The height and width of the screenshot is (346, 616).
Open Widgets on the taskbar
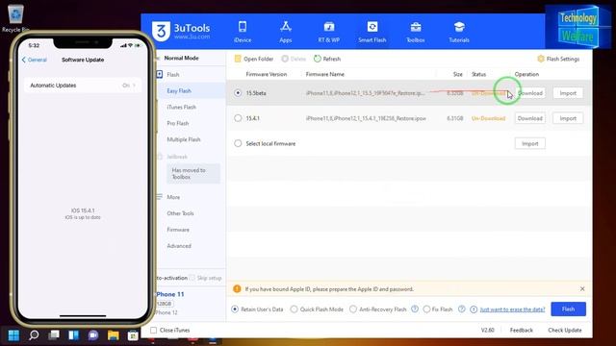[73, 335]
